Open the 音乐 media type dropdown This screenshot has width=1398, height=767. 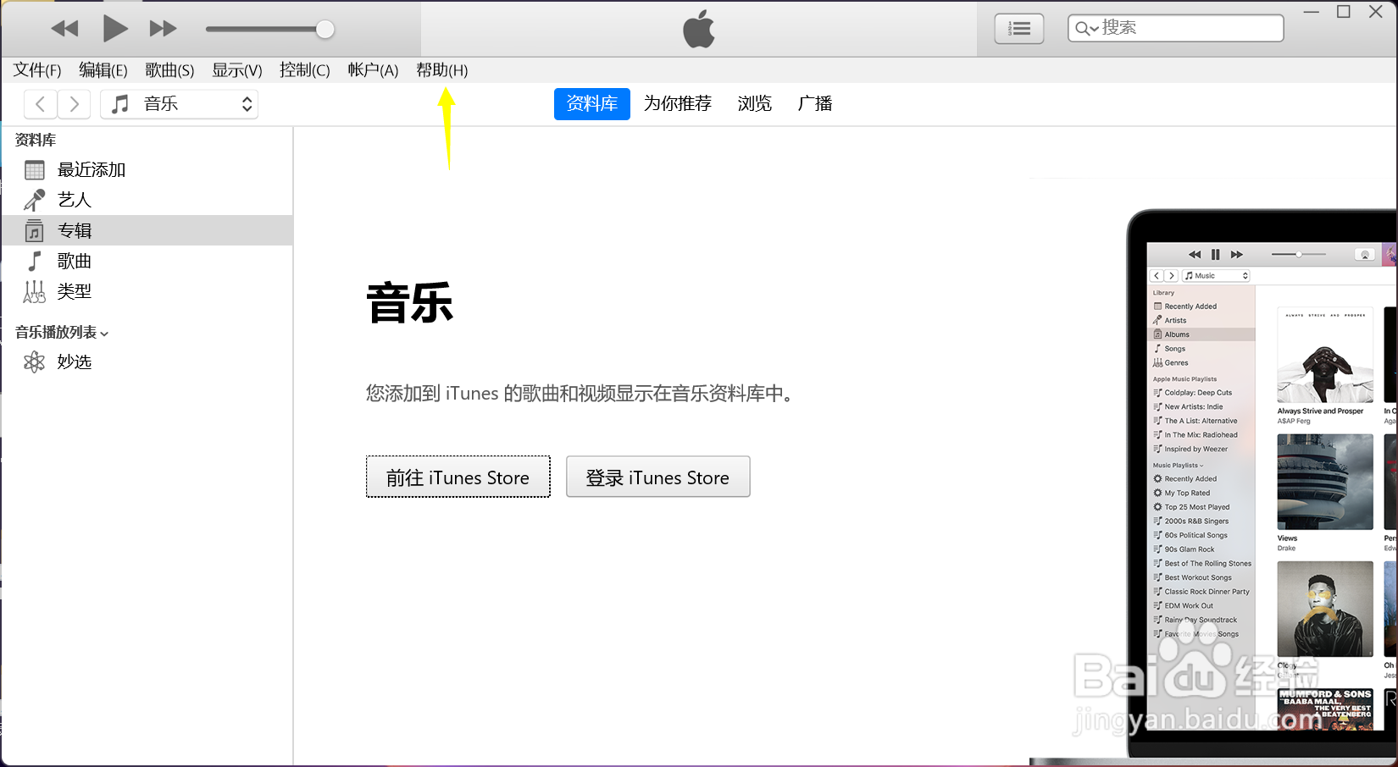click(x=179, y=104)
